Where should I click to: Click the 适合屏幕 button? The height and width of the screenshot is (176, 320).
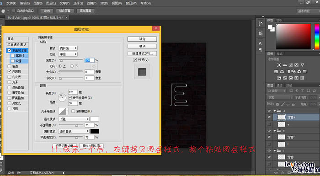(65, 11)
